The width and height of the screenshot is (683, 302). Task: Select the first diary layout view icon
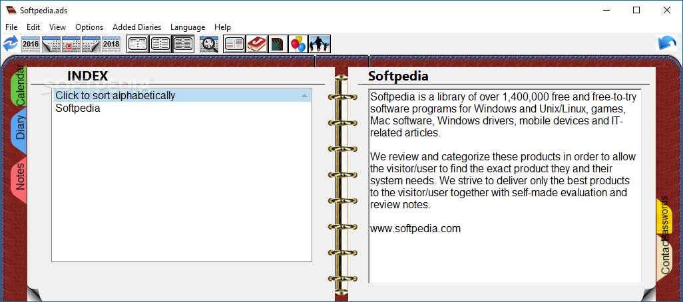137,44
